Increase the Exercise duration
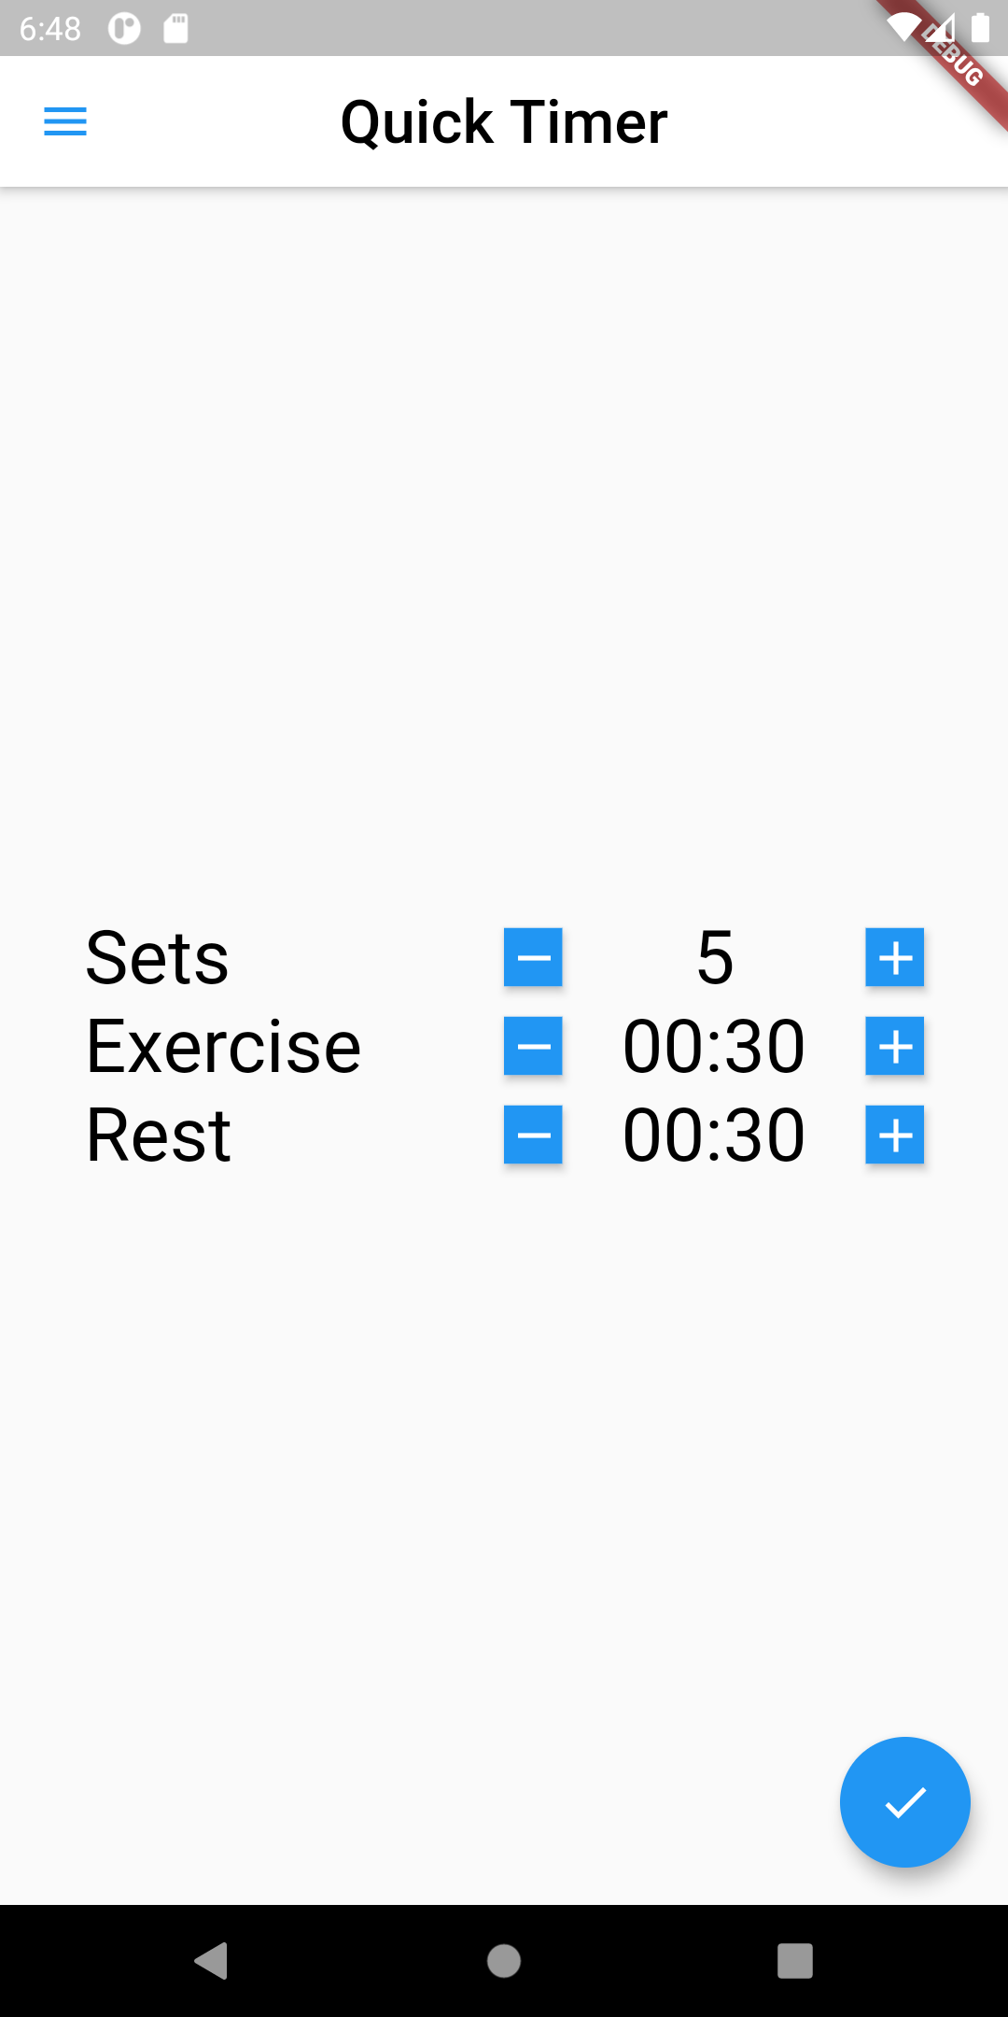 coord(894,1046)
